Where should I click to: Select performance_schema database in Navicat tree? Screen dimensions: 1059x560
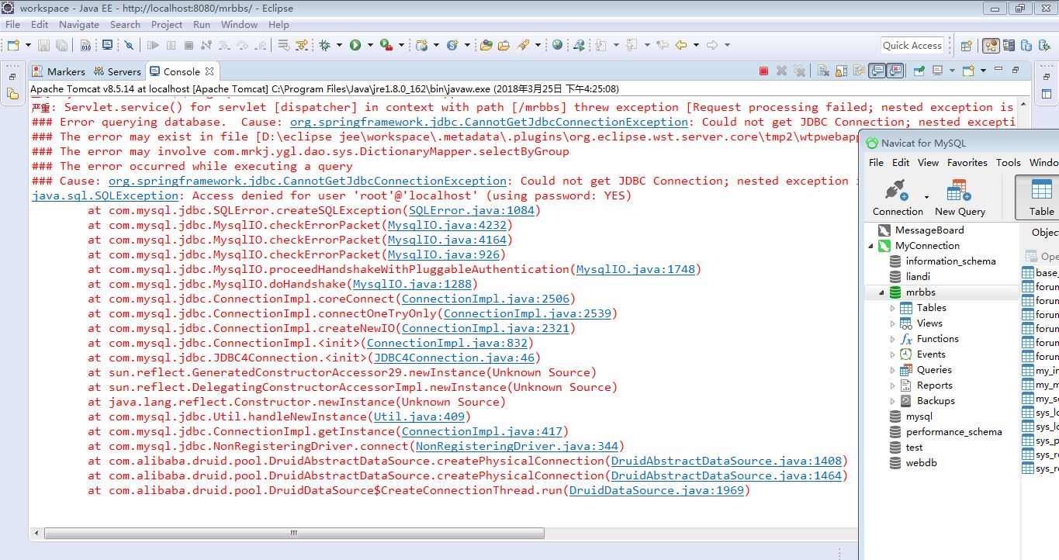point(953,432)
